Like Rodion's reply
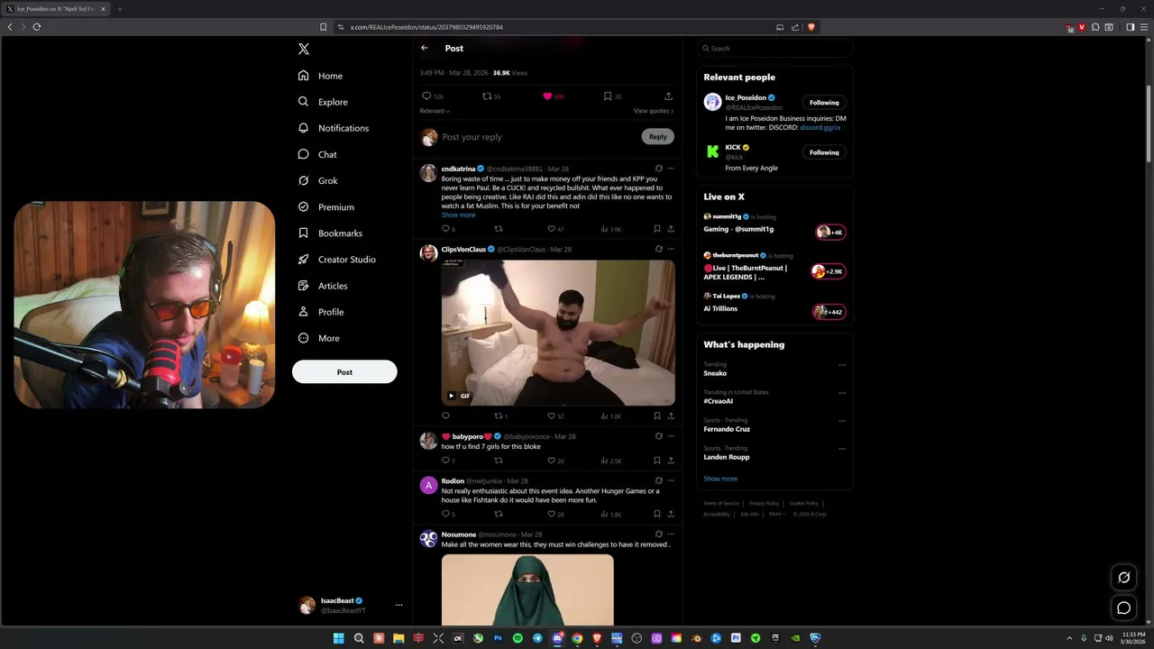 tap(552, 514)
